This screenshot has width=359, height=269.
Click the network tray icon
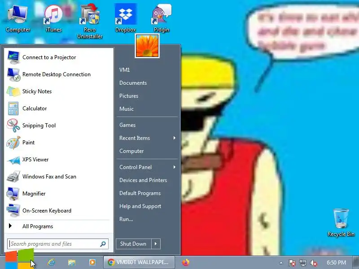tap(302, 263)
